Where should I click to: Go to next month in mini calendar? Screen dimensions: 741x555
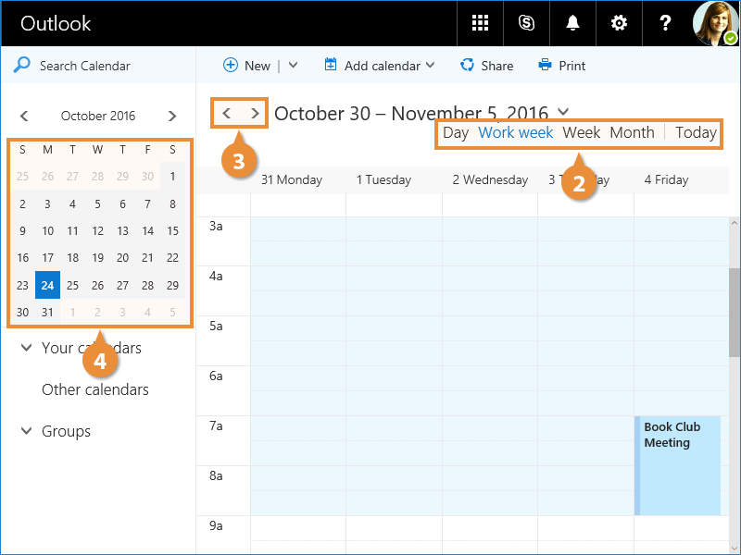tap(172, 116)
